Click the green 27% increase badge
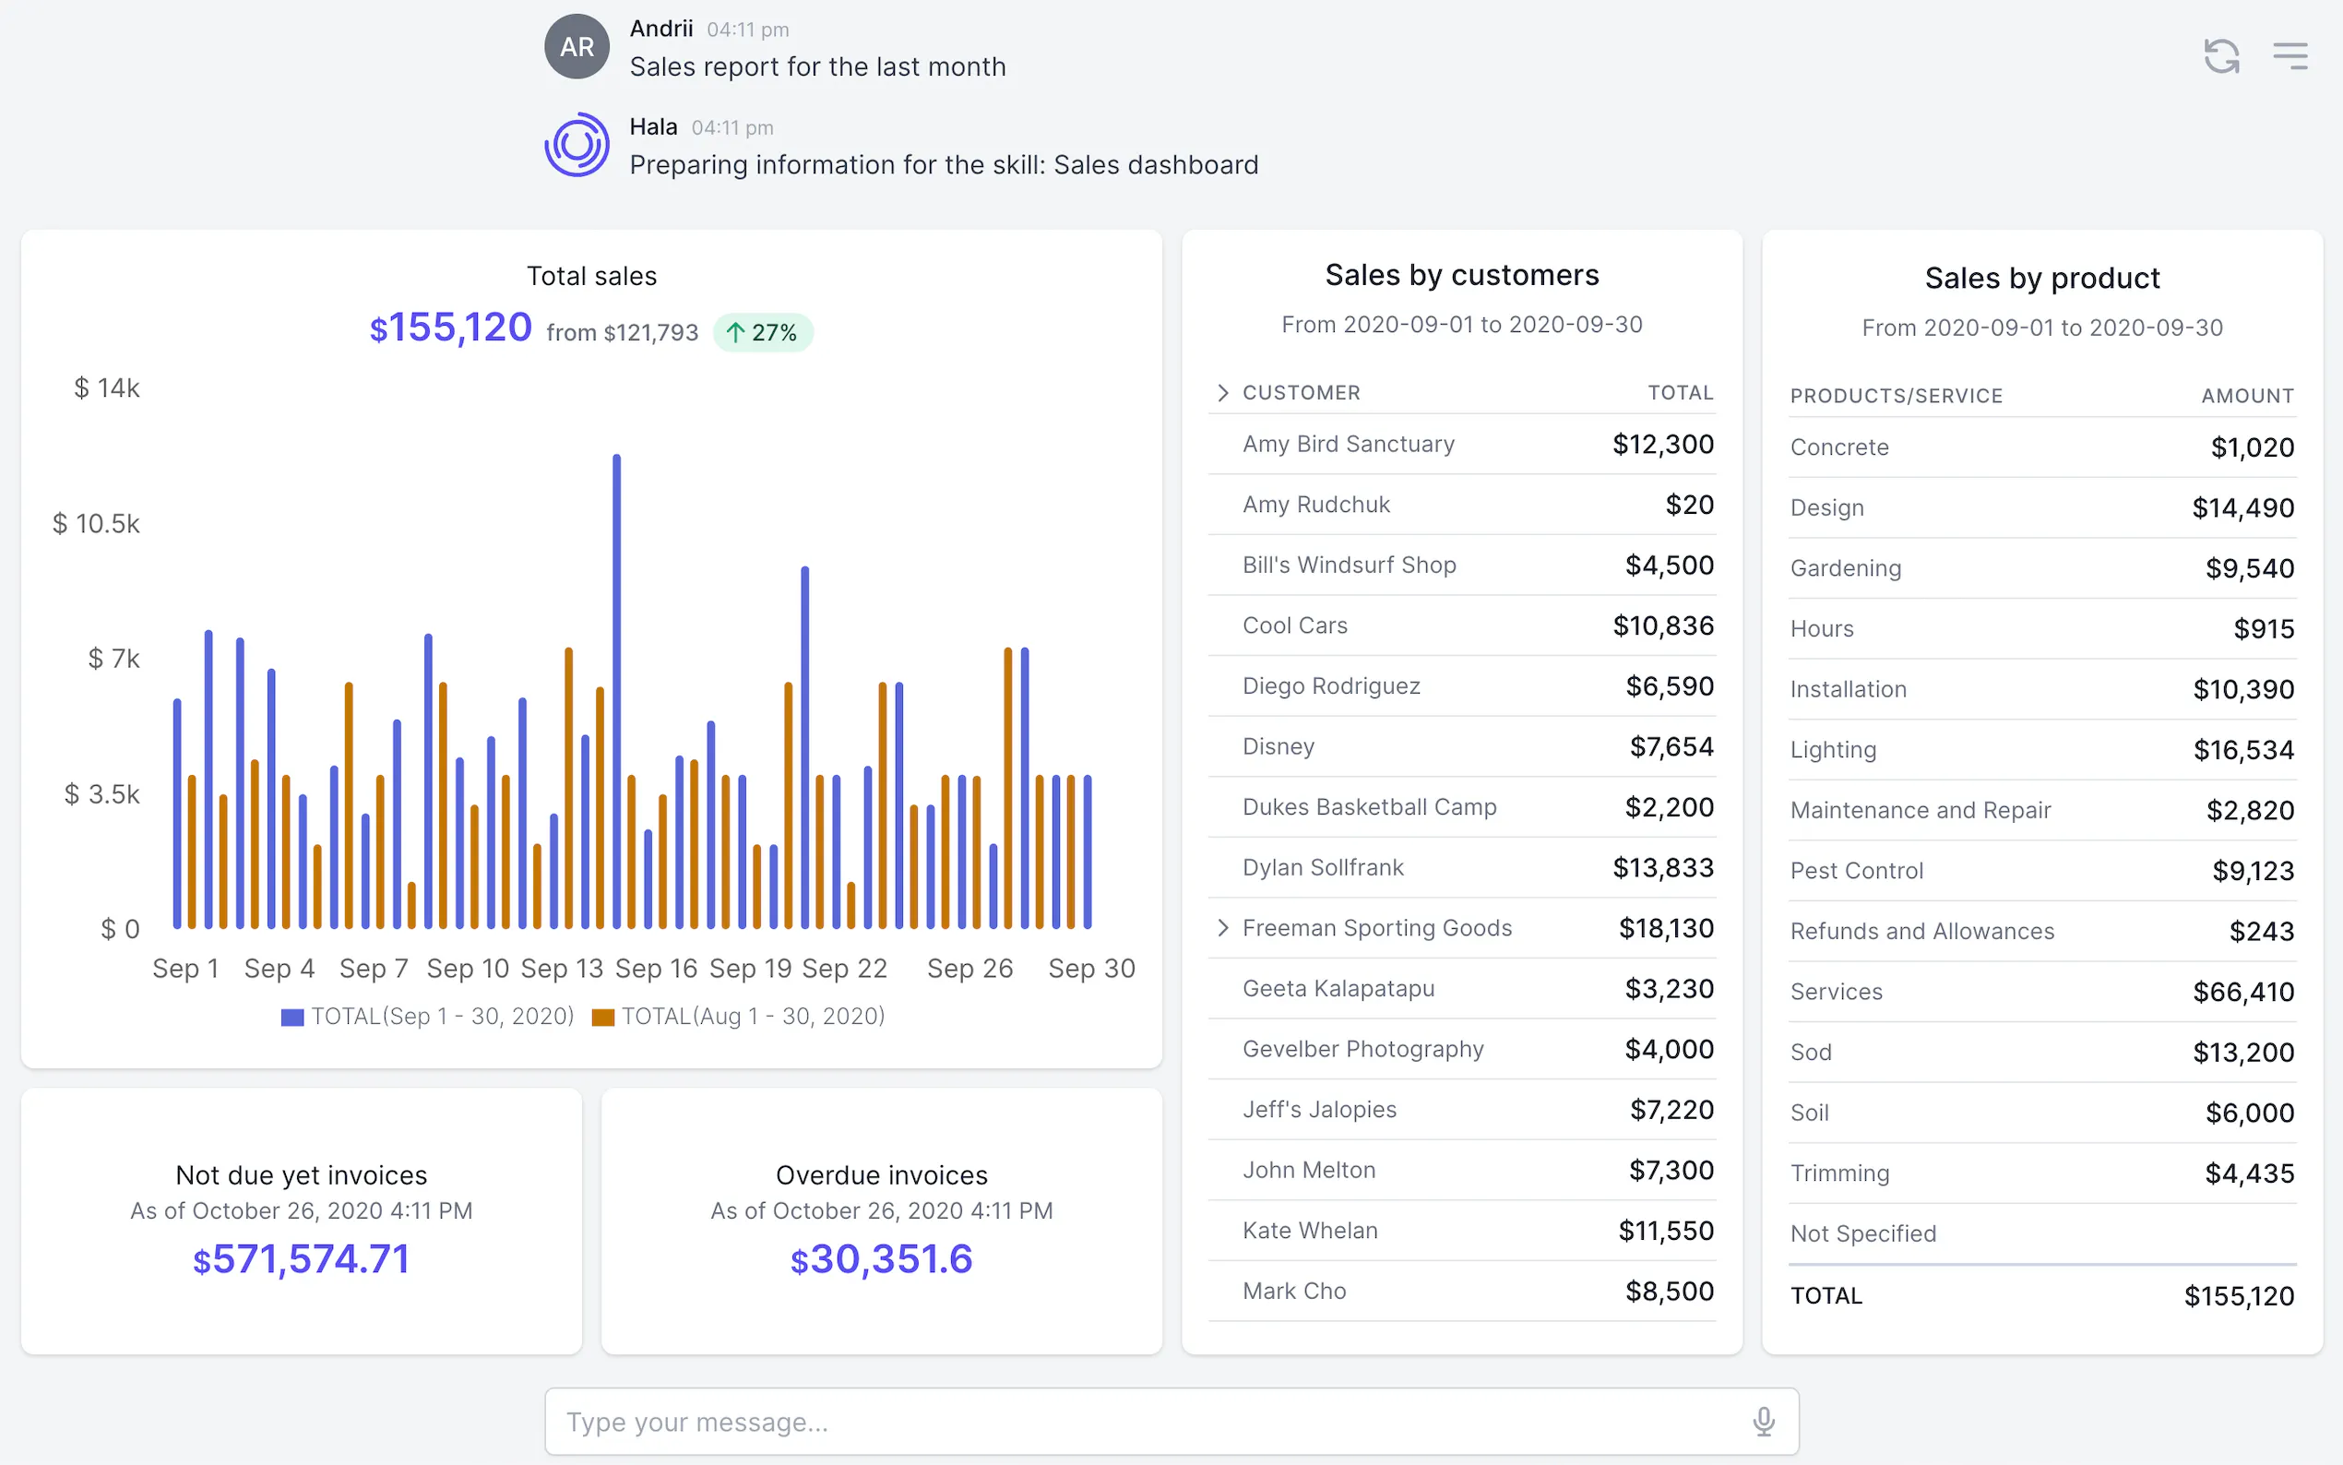The image size is (2343, 1465). click(762, 332)
